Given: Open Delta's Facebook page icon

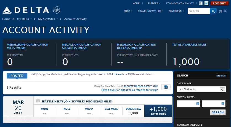Looking at the screenshot, I should [x=201, y=4].
